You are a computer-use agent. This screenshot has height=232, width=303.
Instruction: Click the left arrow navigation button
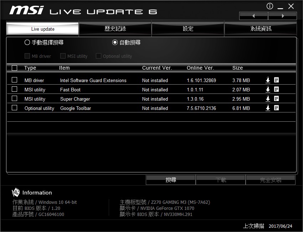pos(253,16)
